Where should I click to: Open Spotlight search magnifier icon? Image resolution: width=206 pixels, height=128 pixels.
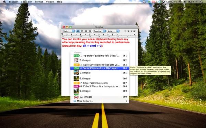[202, 2]
